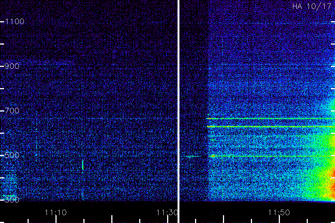Select the 11:10 time axis label

[56, 213]
